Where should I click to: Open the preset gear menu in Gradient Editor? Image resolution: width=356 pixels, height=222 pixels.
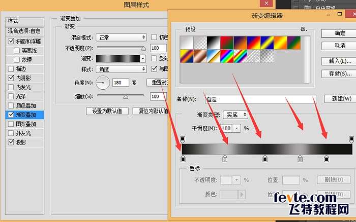click(x=304, y=29)
